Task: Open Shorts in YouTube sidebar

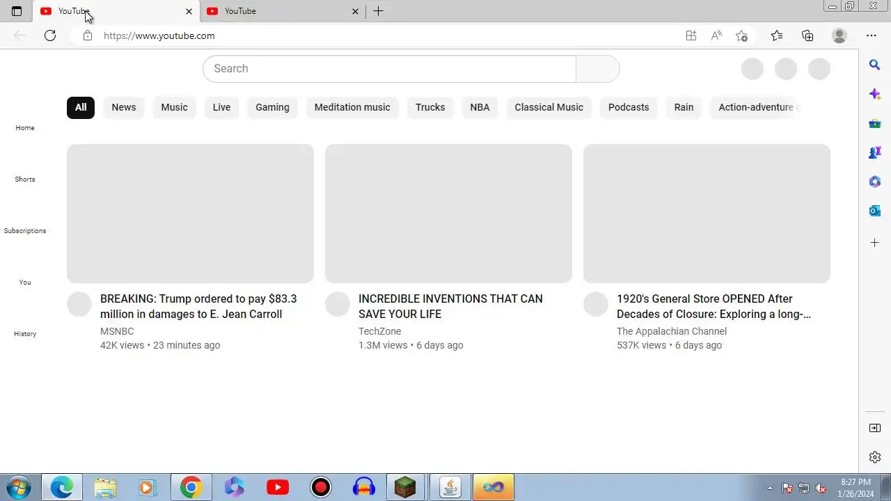Action: [25, 180]
